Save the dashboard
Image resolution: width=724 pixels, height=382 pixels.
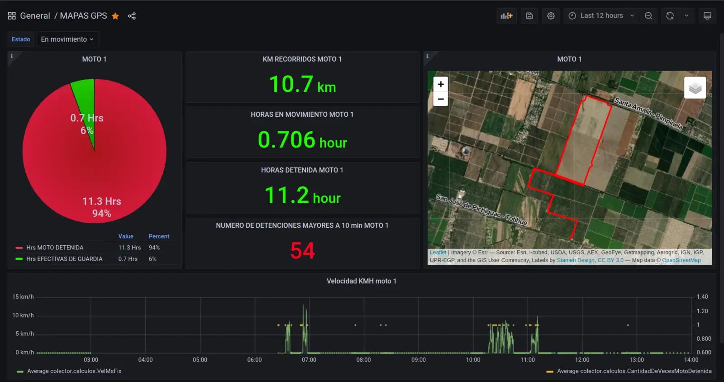(529, 16)
